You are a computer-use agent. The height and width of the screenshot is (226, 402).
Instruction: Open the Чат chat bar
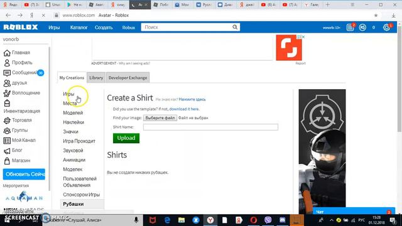click(x=354, y=212)
